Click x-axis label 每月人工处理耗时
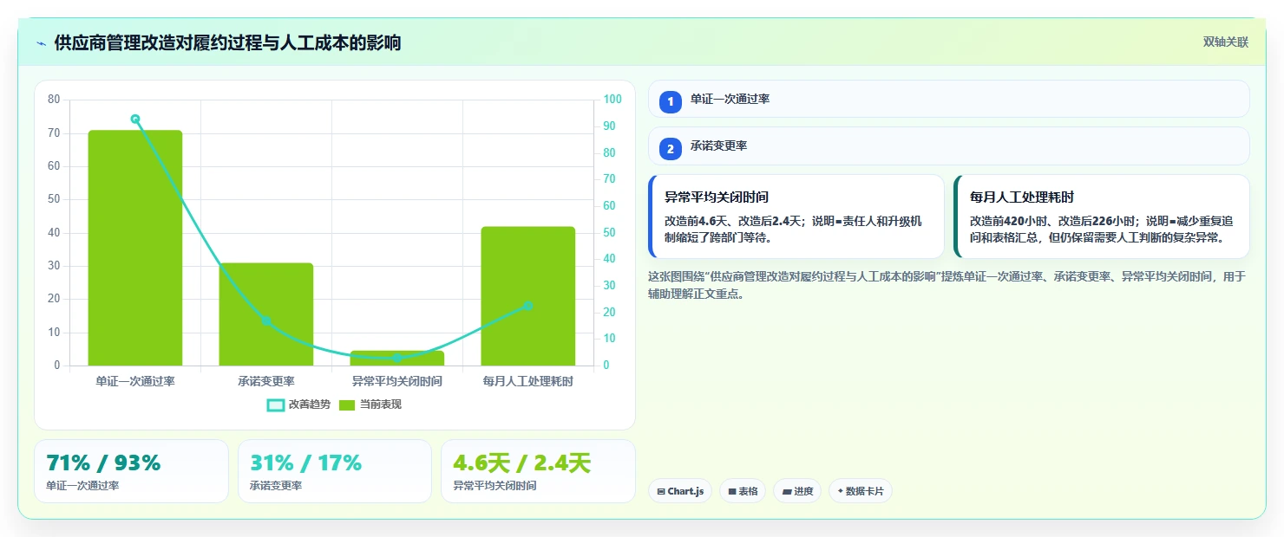Image resolution: width=1284 pixels, height=537 pixels. pyautogui.click(x=528, y=381)
